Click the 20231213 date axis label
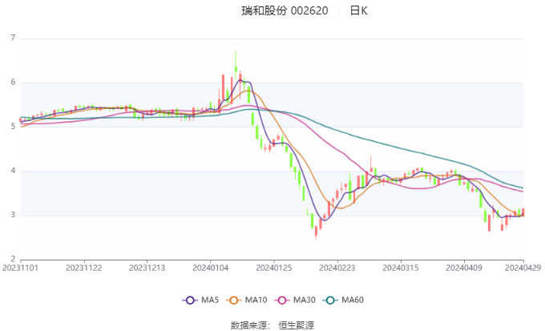This screenshot has height=331, width=545. pos(147,268)
